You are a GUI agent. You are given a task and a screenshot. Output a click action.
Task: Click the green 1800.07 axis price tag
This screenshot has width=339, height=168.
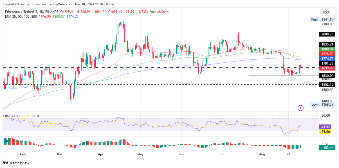tap(327, 49)
